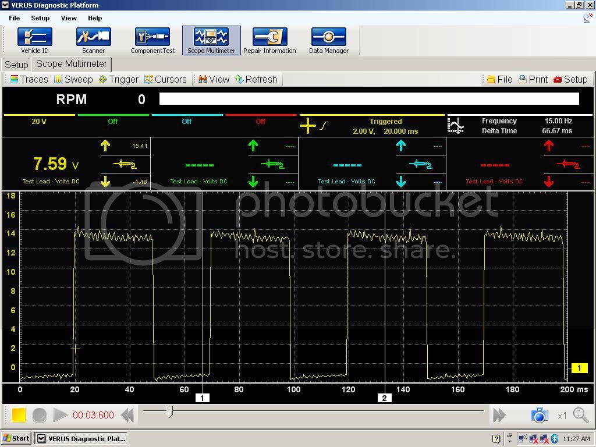596x447 pixels.
Task: Click the red channel min down arrow
Action: coord(549,182)
